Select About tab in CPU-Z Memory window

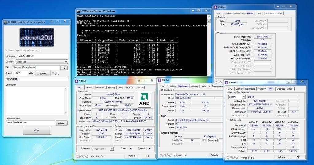pos(279,14)
